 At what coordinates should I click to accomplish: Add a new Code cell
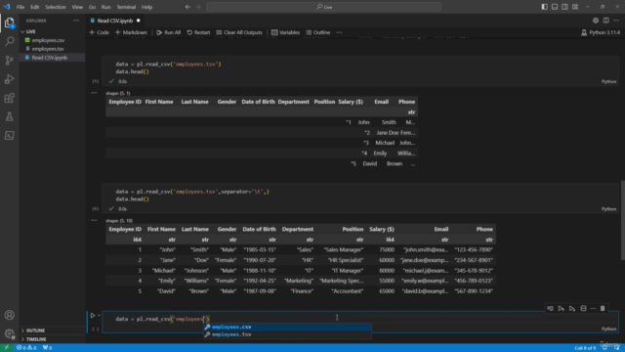[x=100, y=32]
